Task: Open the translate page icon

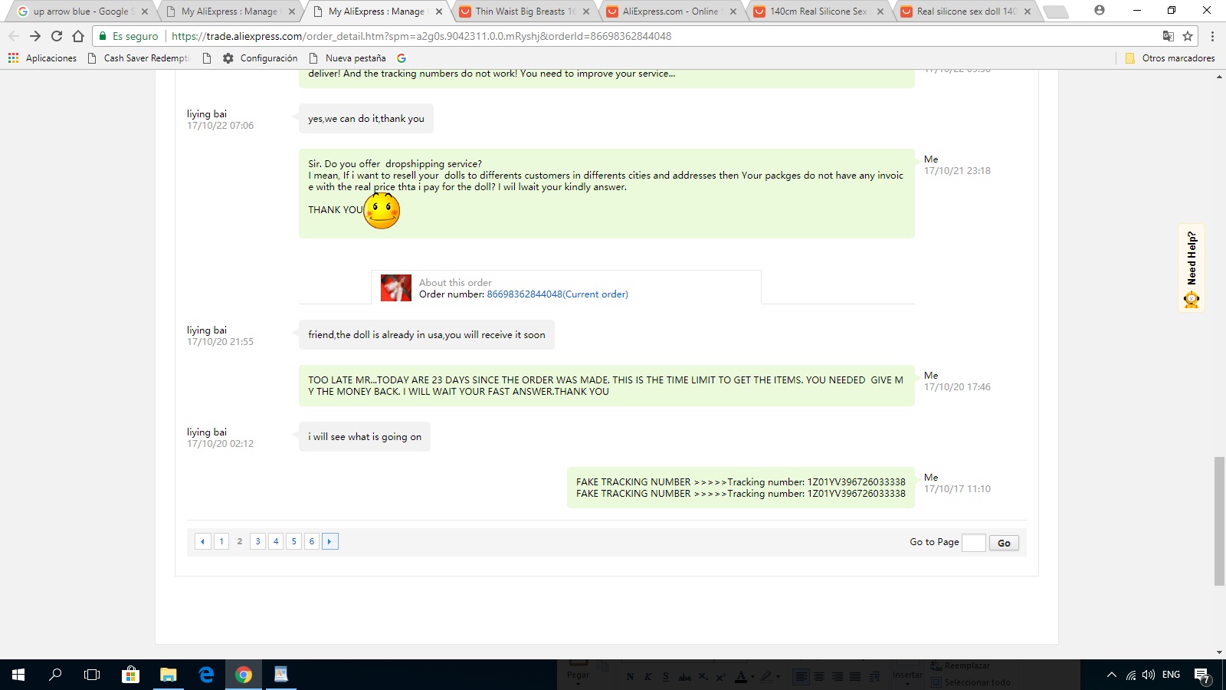Action: 1169,36
